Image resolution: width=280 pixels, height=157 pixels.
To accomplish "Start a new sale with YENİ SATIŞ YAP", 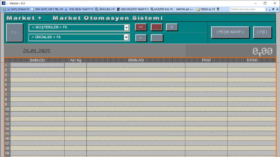I will [x=47, y=9].
